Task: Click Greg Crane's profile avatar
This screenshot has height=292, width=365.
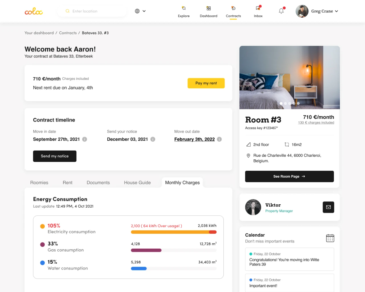Action: point(302,11)
